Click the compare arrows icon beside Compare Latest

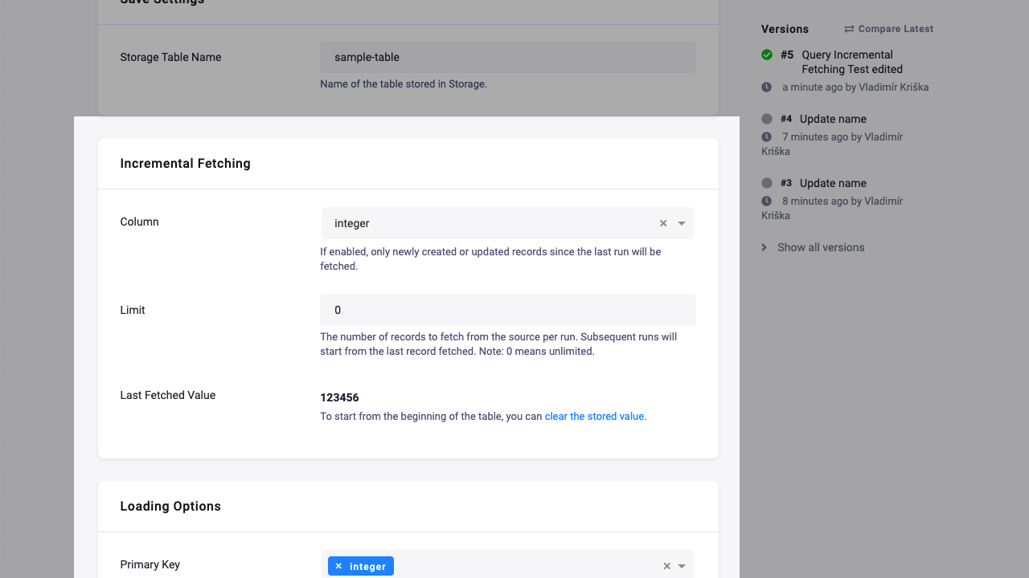(x=848, y=29)
